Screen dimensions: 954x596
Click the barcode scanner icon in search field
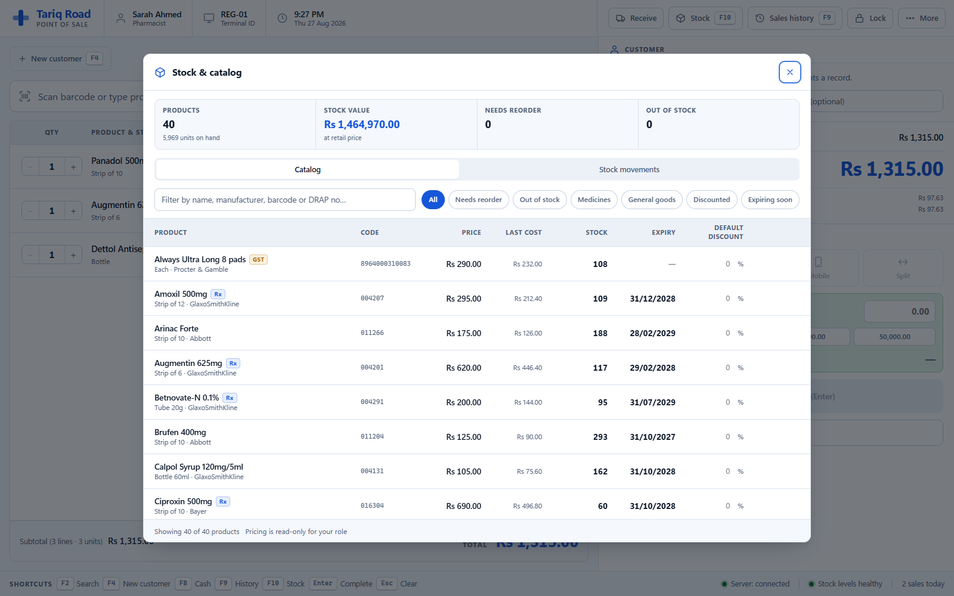[x=24, y=97]
